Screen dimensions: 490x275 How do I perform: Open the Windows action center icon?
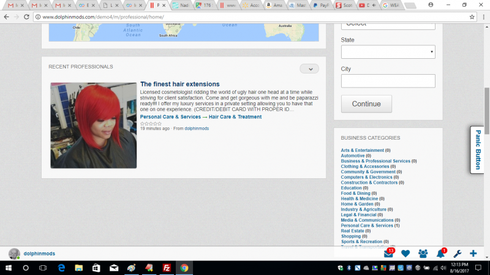(x=478, y=268)
